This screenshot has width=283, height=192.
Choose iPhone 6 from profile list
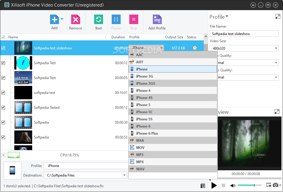point(173,126)
